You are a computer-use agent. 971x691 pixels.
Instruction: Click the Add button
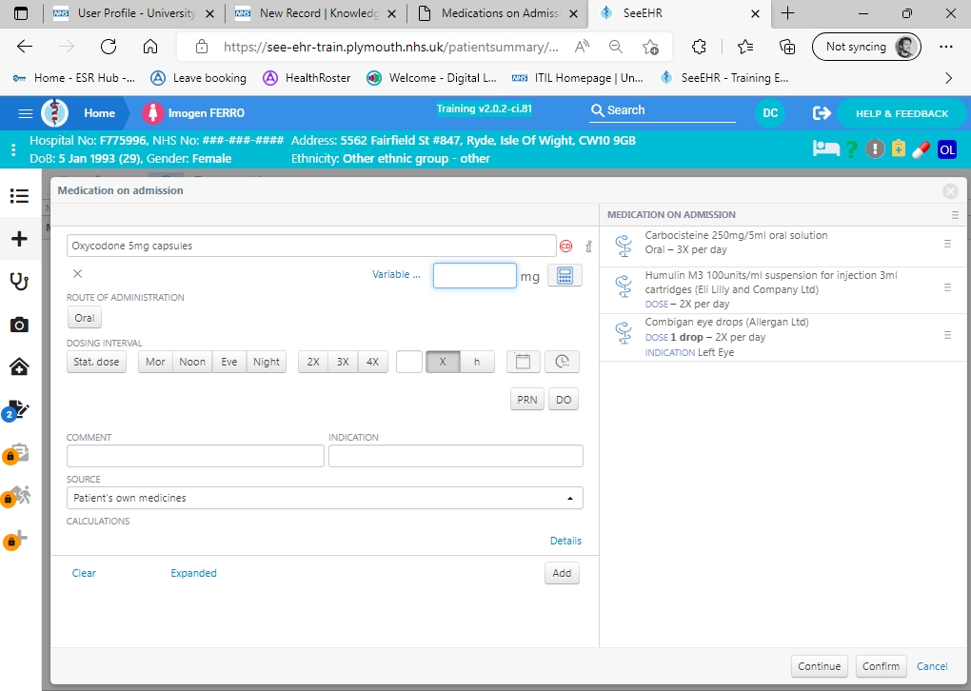point(562,573)
